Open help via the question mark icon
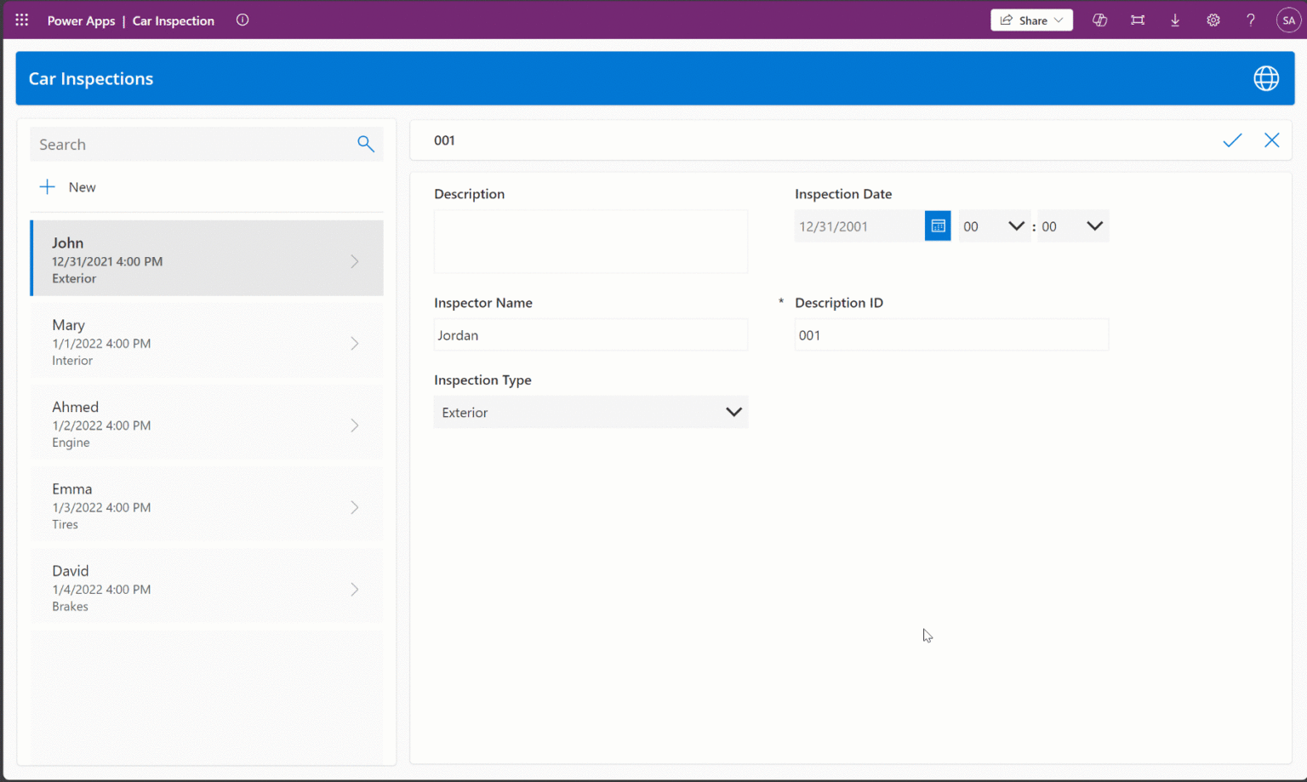 pos(1250,20)
